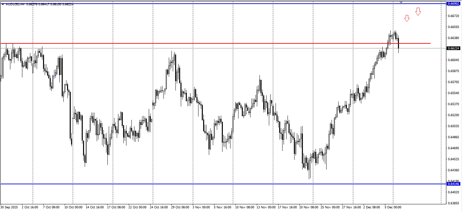Click the 25 Nov 00:00 time label
Image resolution: width=462 pixels, height=211 pixels.
click(x=330, y=207)
